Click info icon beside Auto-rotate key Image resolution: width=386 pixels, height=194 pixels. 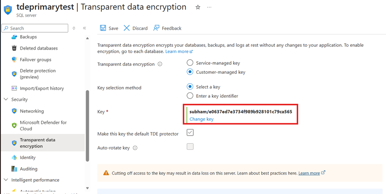pos(135,148)
